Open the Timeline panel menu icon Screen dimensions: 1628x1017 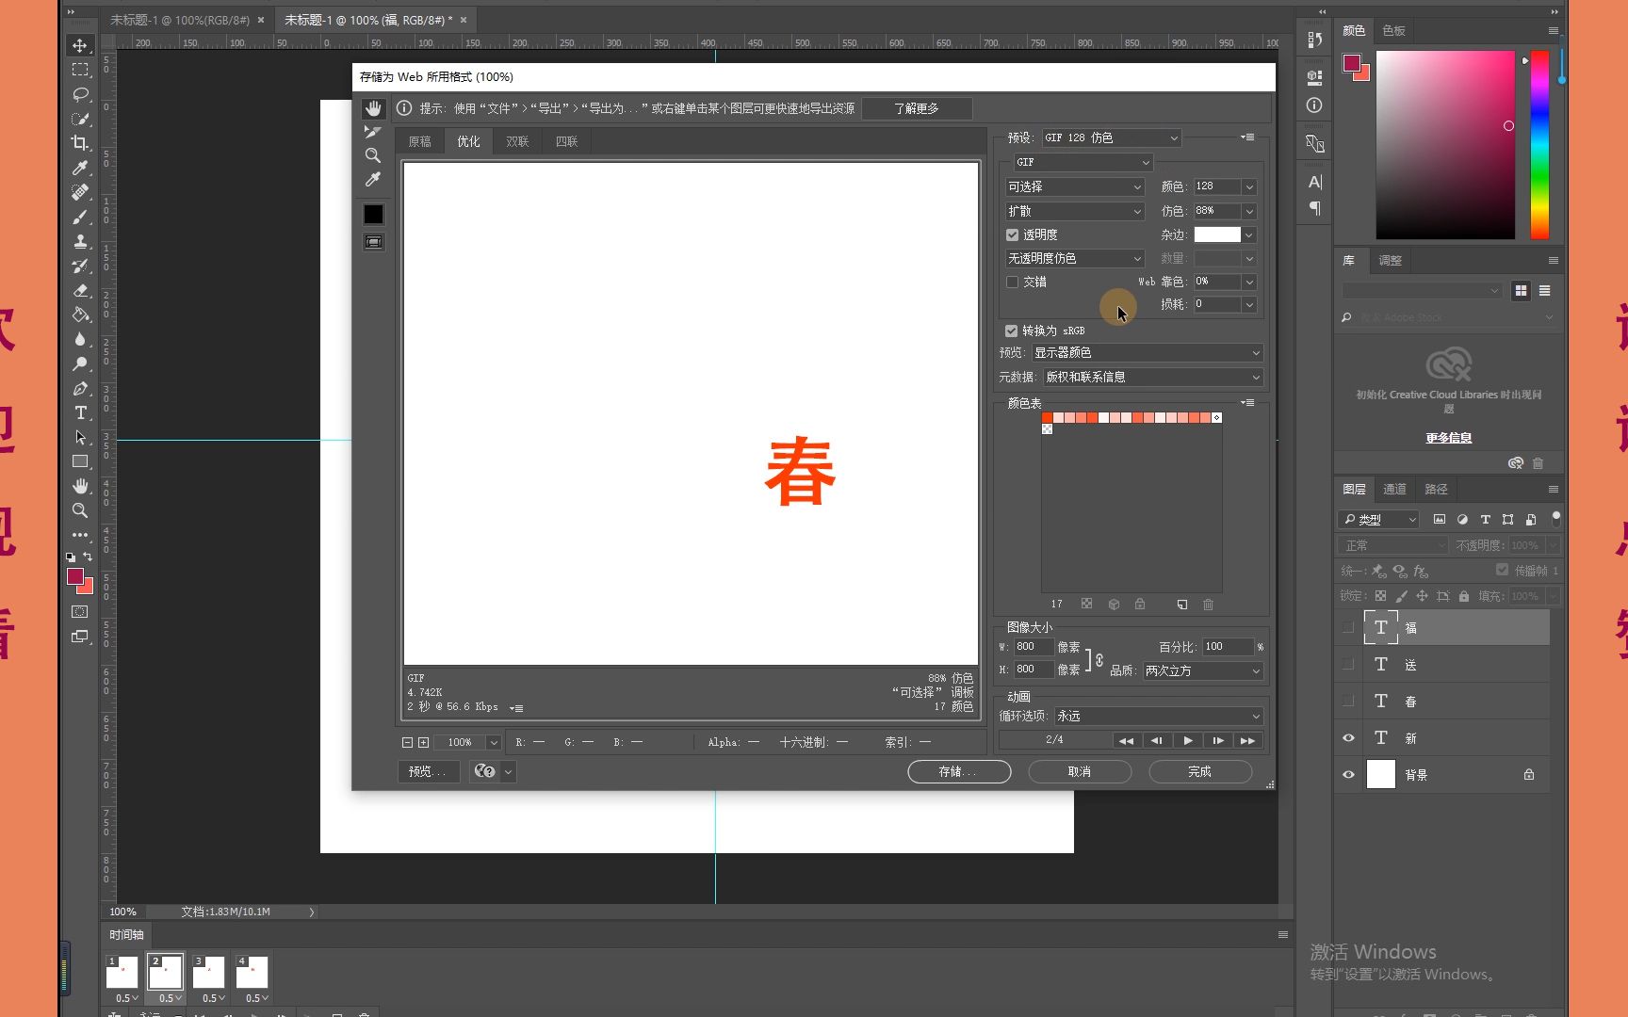1282,934
